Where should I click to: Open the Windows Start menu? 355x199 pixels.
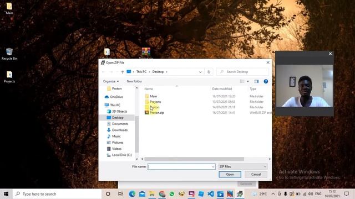point(6,194)
